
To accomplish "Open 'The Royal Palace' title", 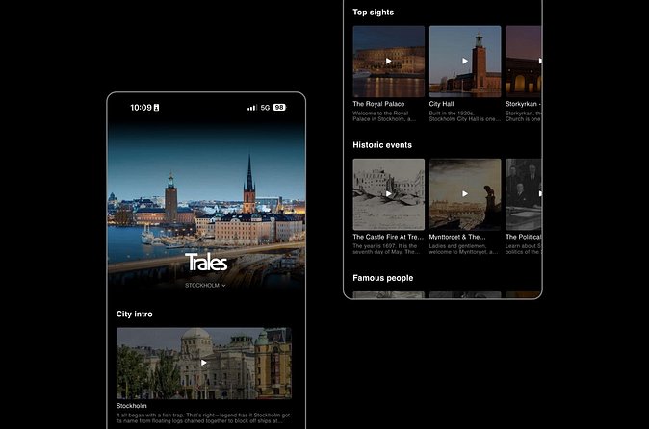I will coord(378,104).
